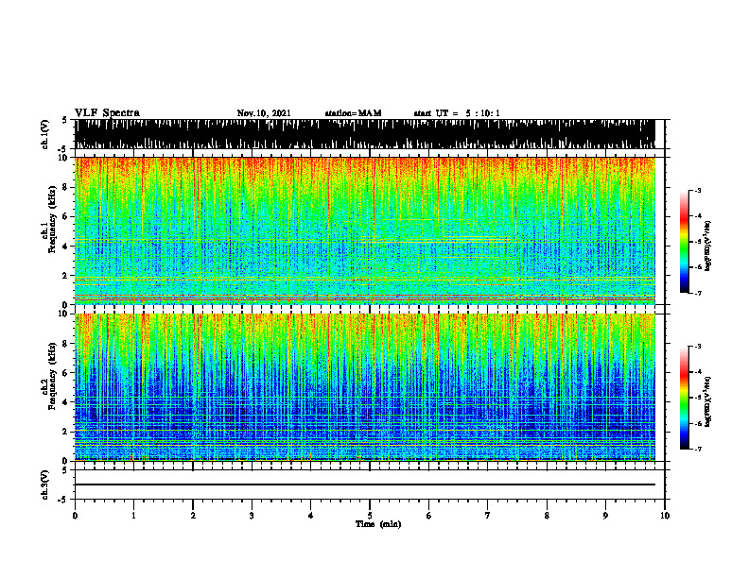Click time axis tick label "8"

pos(547,516)
